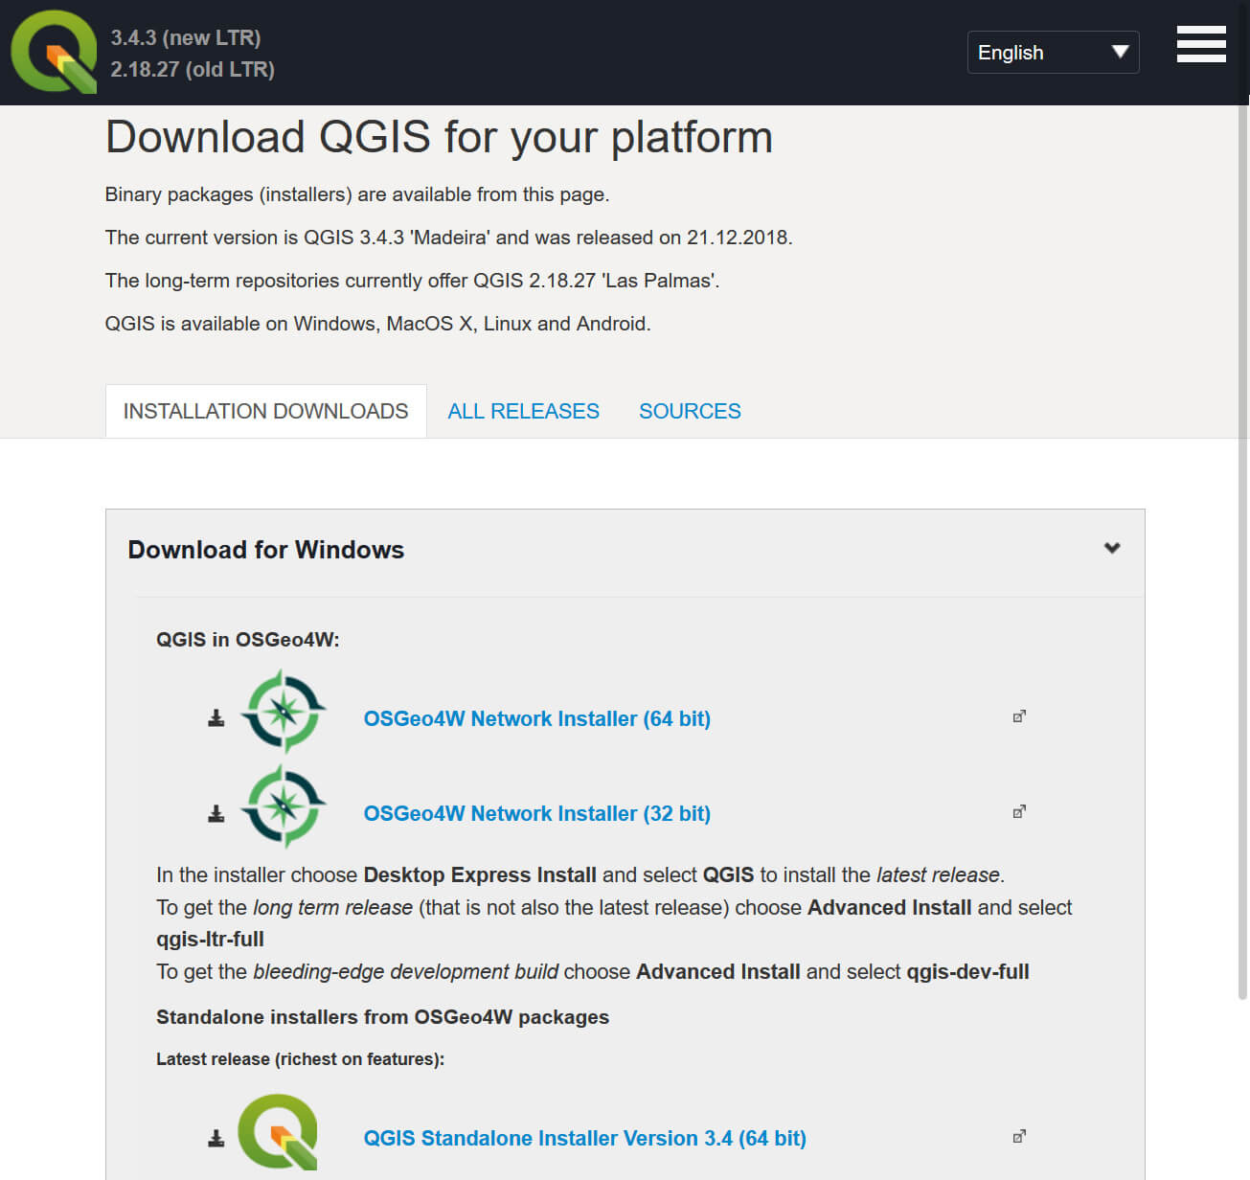Click external link icon for 64 bit OSGeo4W
This screenshot has width=1250, height=1180.
coord(1019,716)
